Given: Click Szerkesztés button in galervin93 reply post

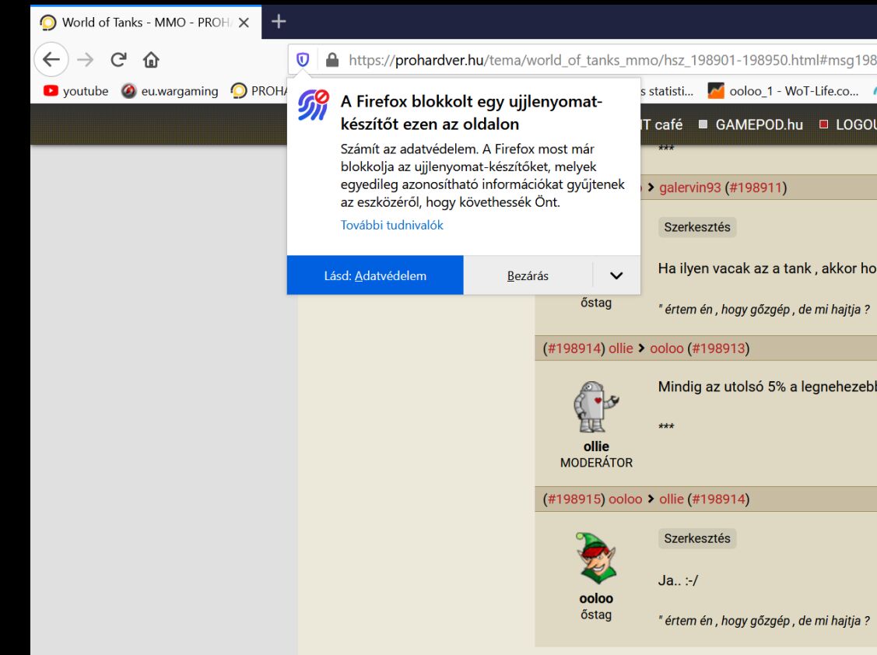Looking at the screenshot, I should (697, 227).
